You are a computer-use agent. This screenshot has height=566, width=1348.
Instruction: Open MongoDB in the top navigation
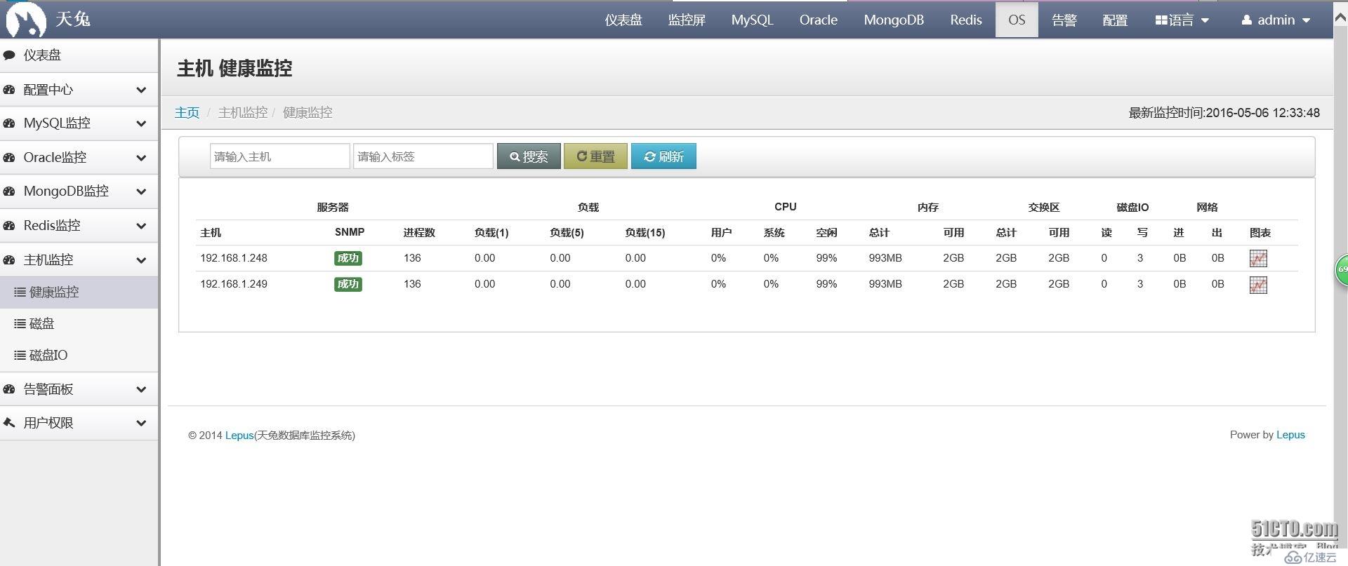pos(894,20)
